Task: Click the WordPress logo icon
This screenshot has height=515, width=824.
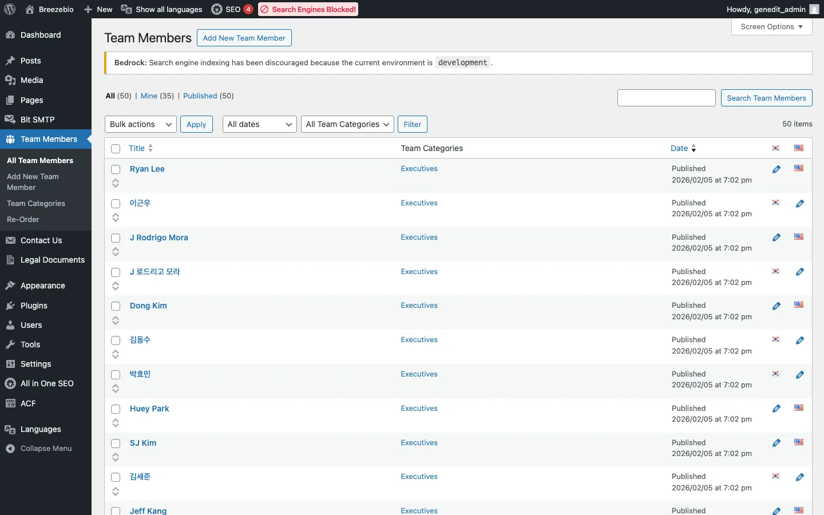Action: [x=10, y=9]
